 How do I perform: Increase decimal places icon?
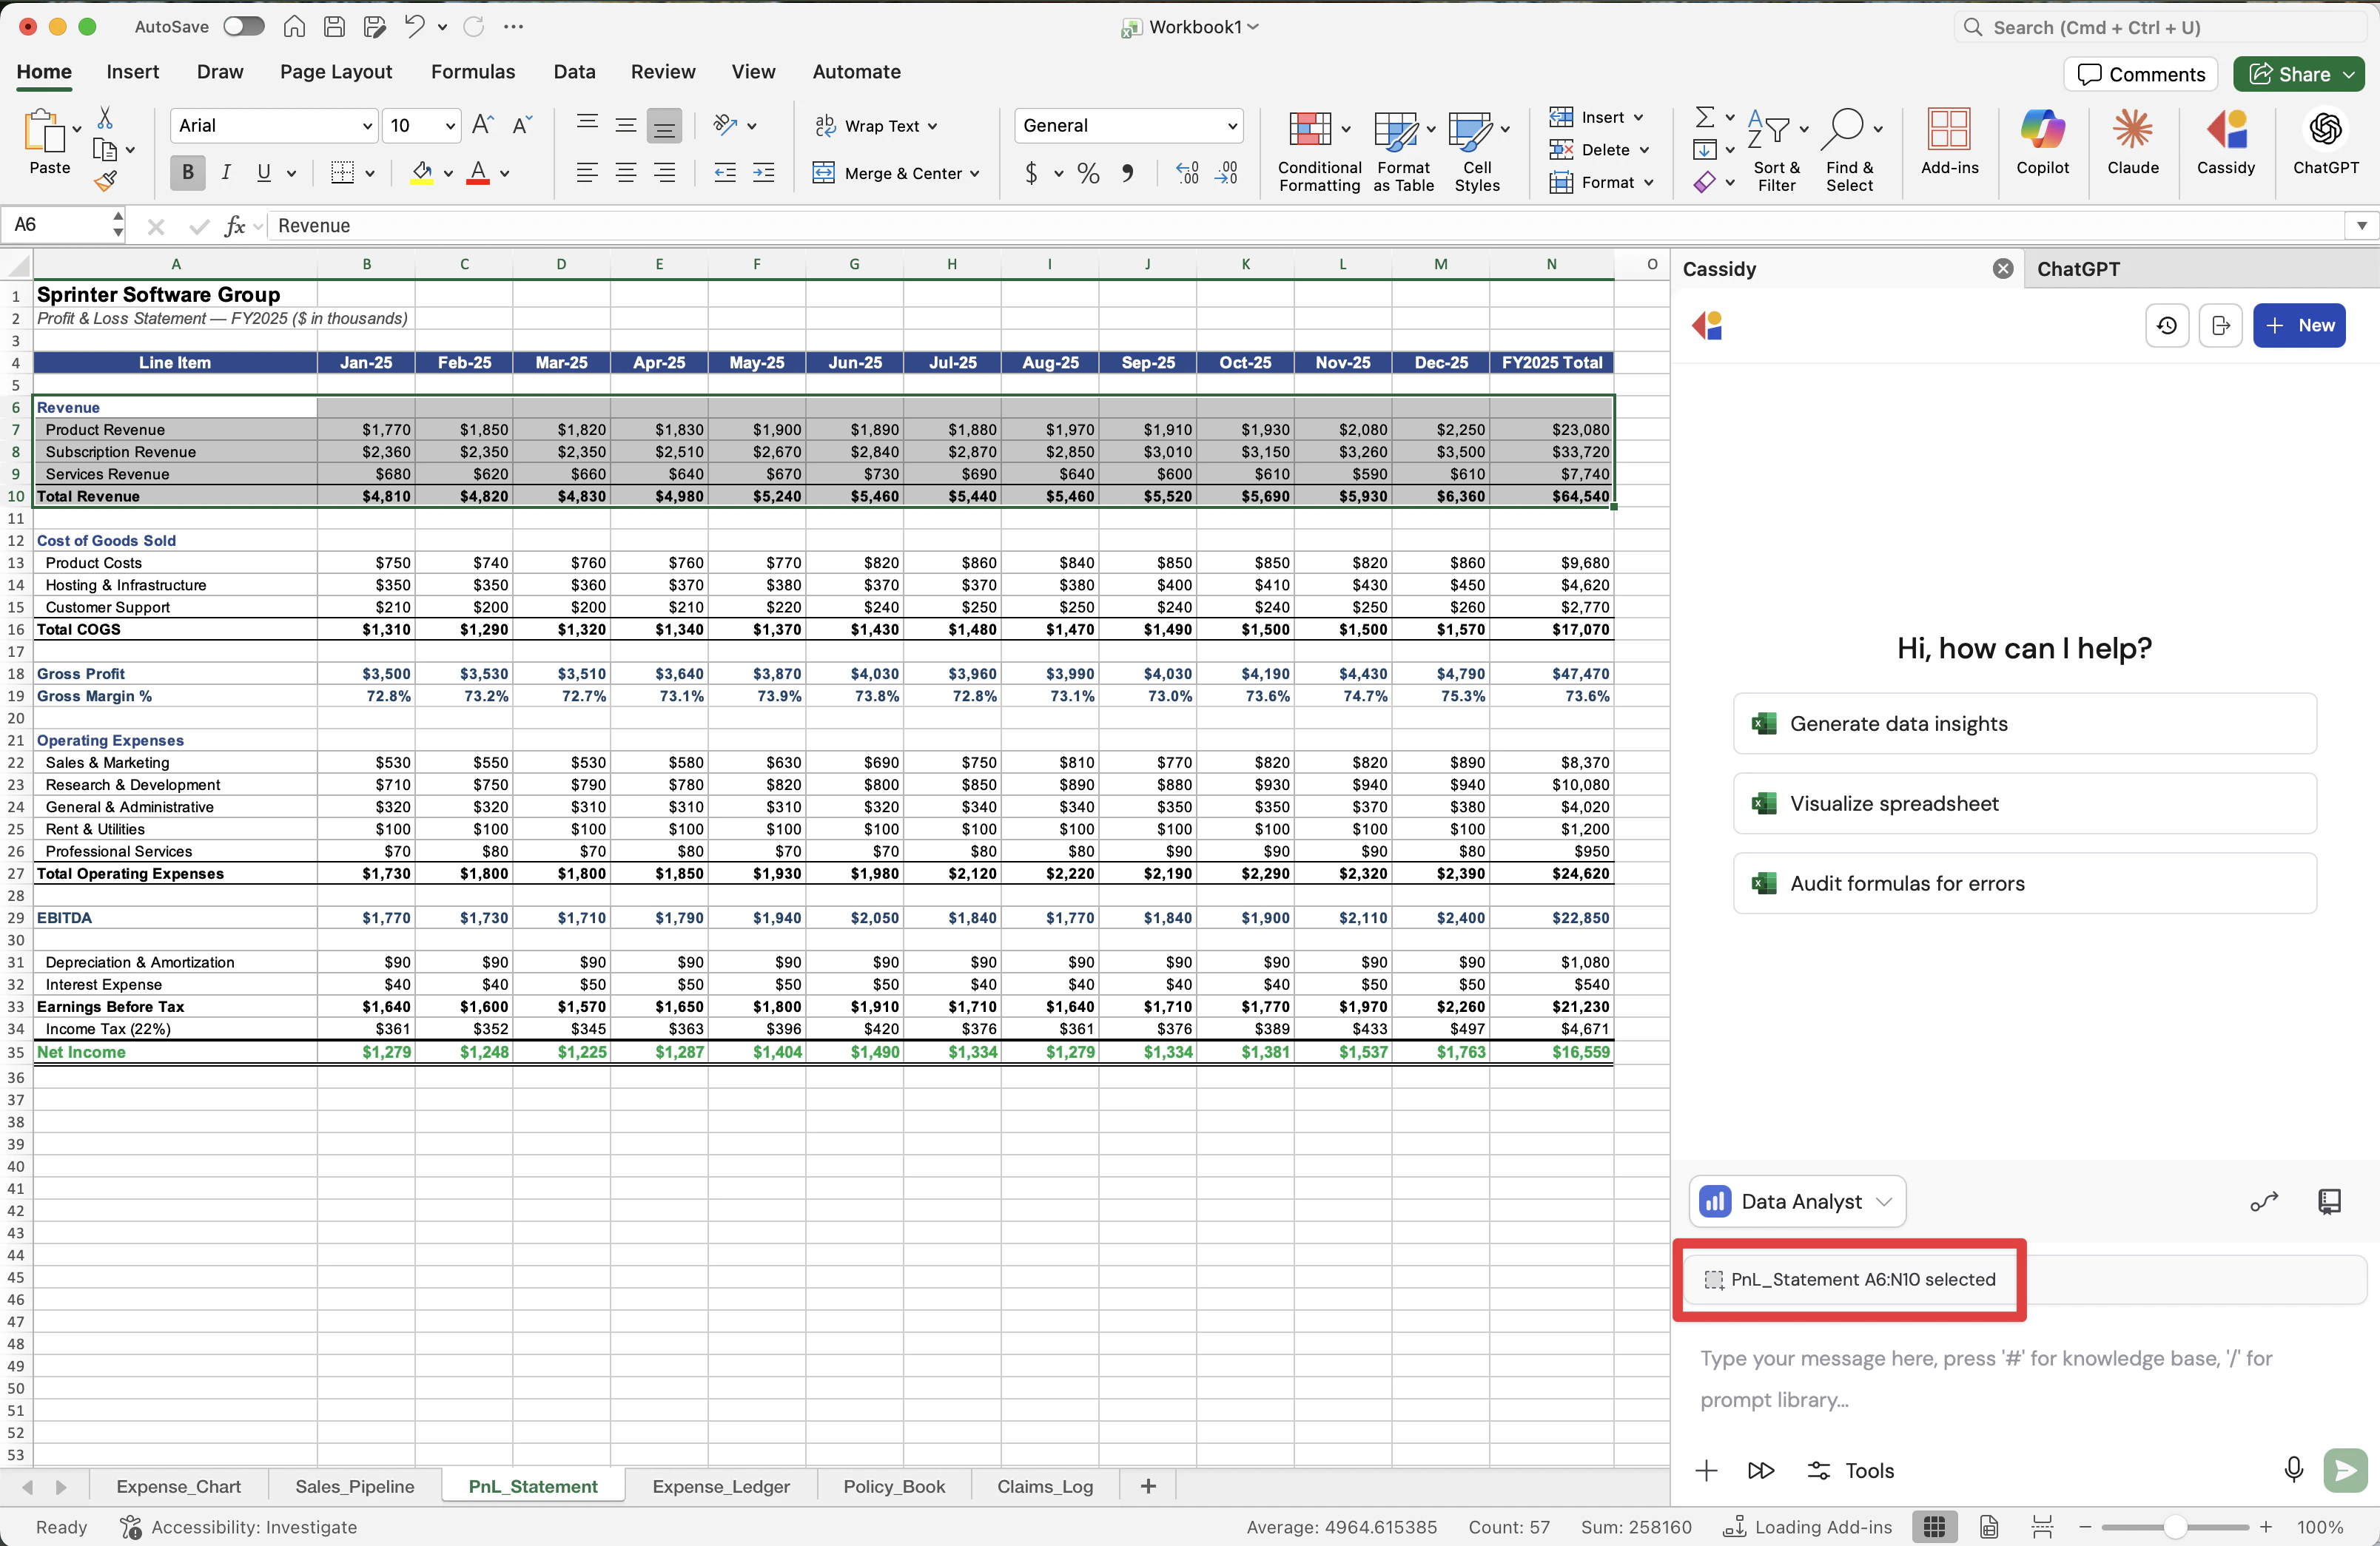click(1187, 173)
